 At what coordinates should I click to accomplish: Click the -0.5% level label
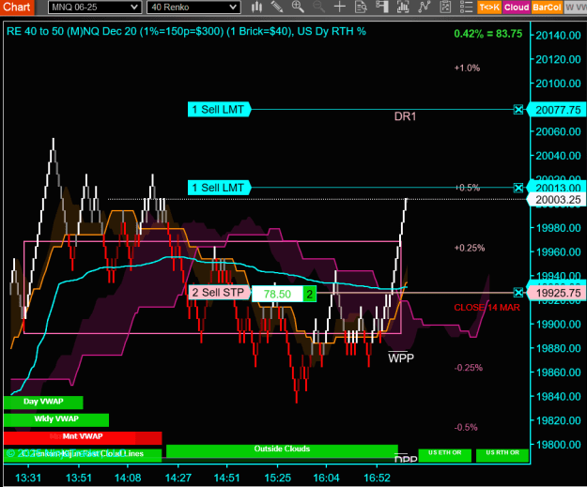pos(466,428)
